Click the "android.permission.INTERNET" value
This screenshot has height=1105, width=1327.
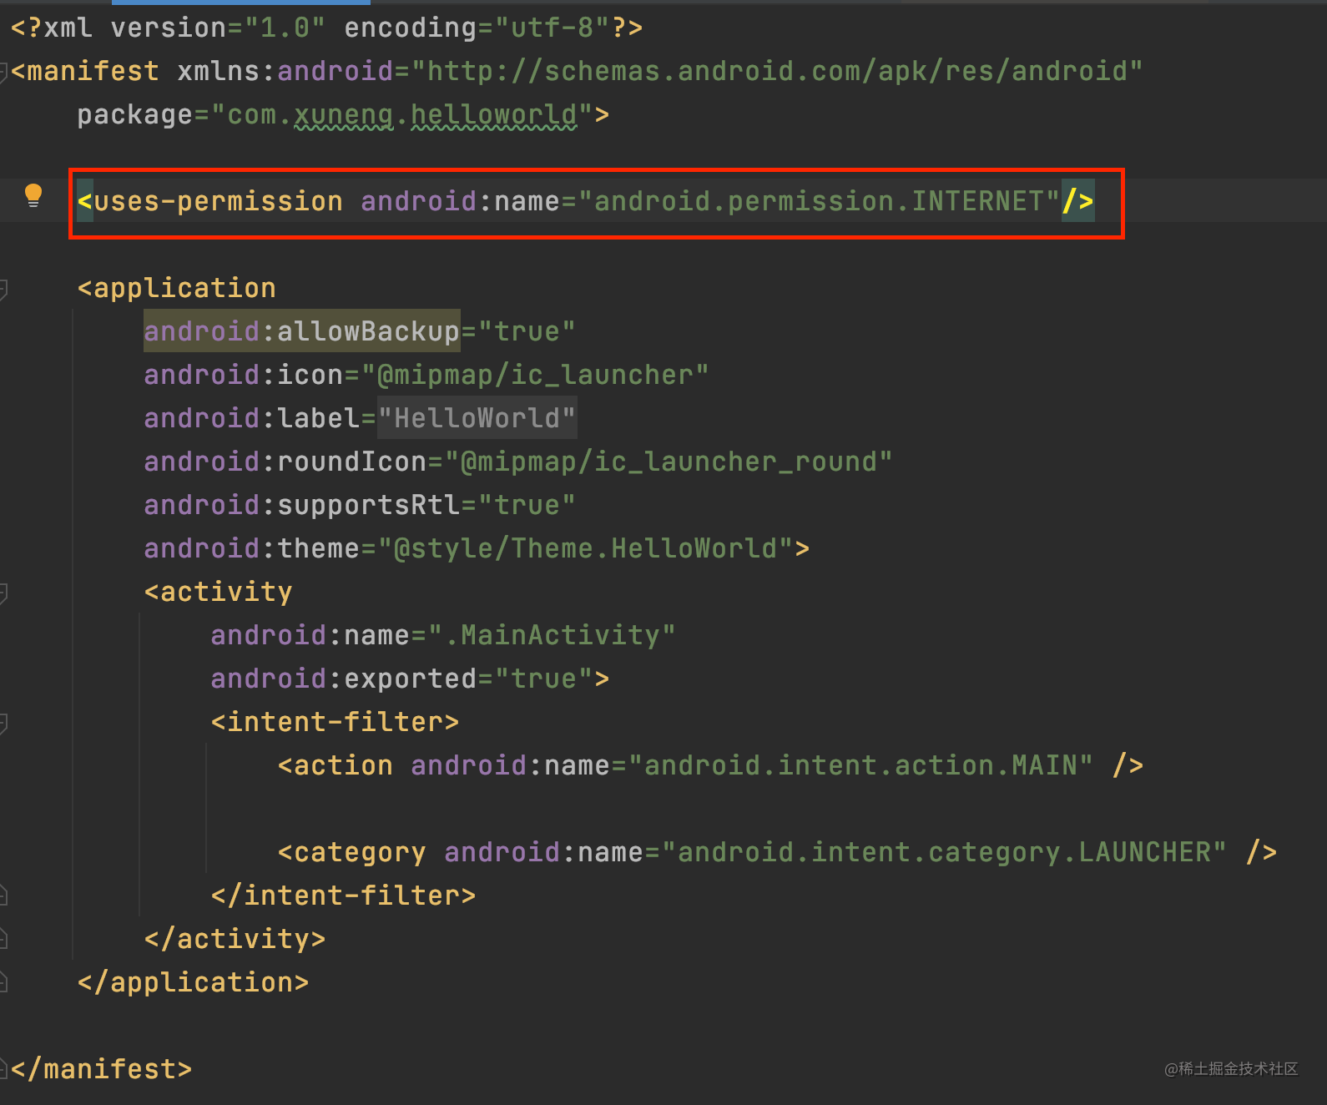tap(819, 201)
